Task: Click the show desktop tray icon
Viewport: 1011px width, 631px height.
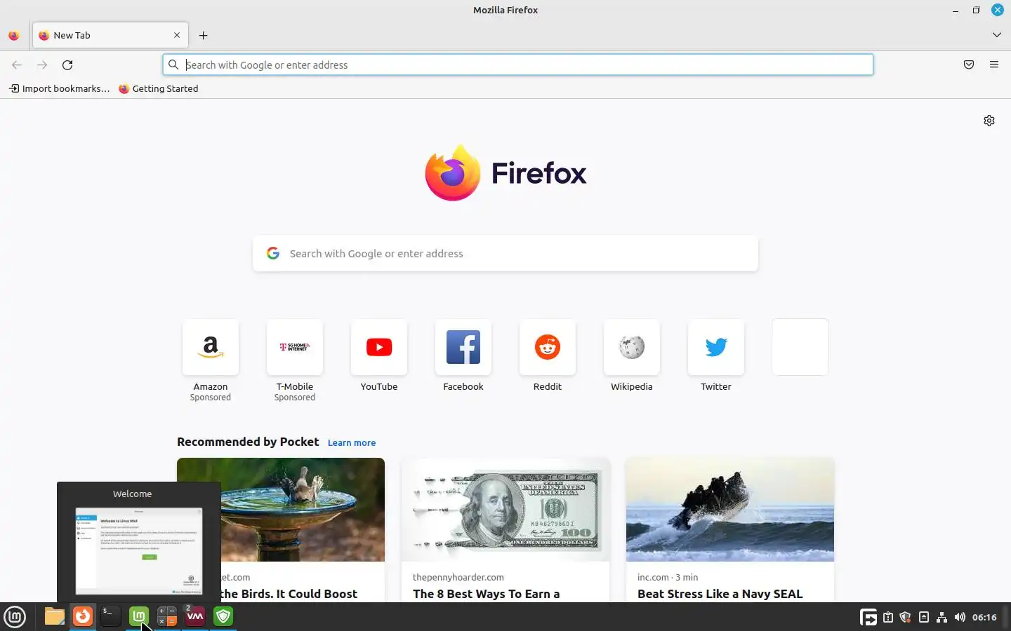Action: [x=868, y=617]
